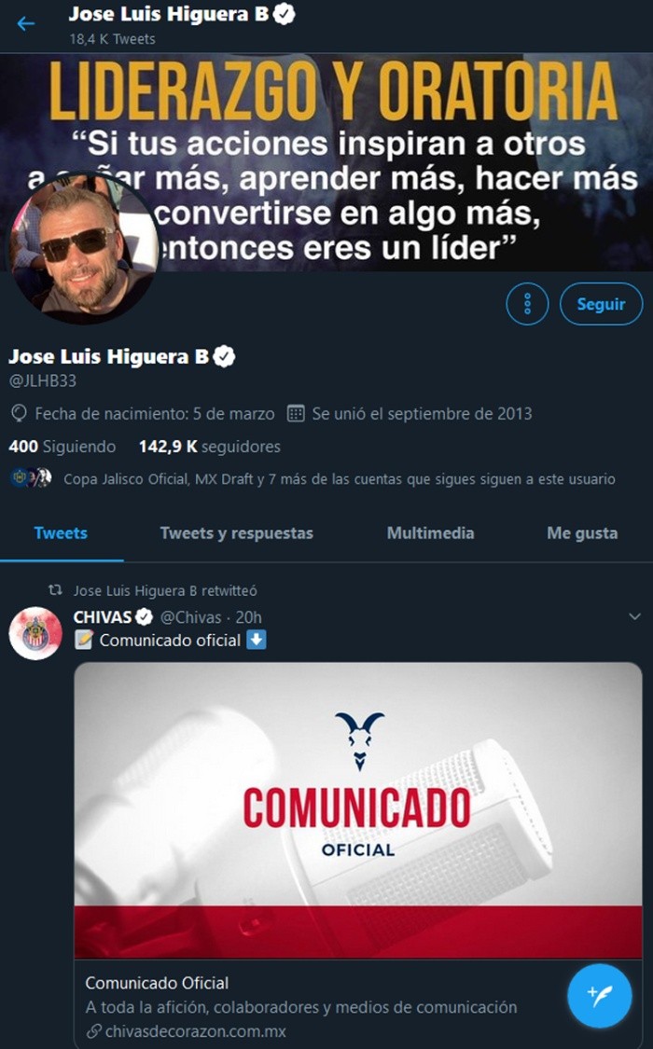Image resolution: width=653 pixels, height=1049 pixels.
Task: Click the mutual followers avatar icons
Action: coord(32,477)
